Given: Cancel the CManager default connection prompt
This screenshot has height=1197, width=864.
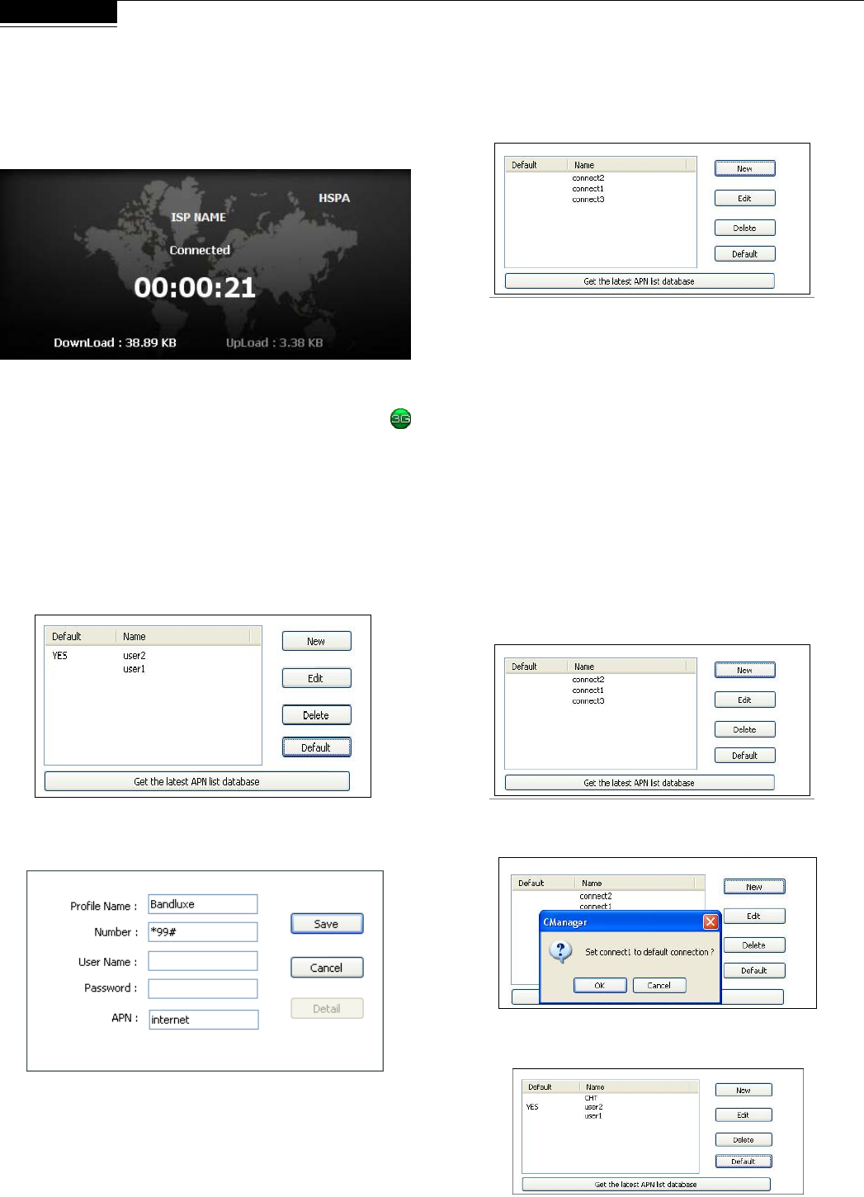Looking at the screenshot, I should (659, 985).
